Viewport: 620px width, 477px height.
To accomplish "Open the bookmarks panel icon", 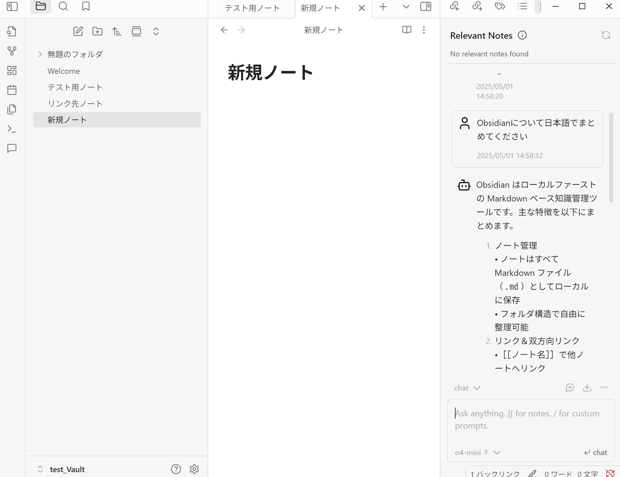I will pyautogui.click(x=86, y=6).
